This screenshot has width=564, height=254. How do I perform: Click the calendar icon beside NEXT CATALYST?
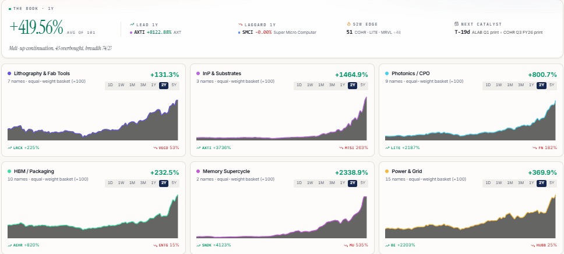click(456, 24)
